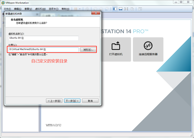Expand the power options dropdown arrow
This screenshot has width=194, height=138.
coord(80,9)
